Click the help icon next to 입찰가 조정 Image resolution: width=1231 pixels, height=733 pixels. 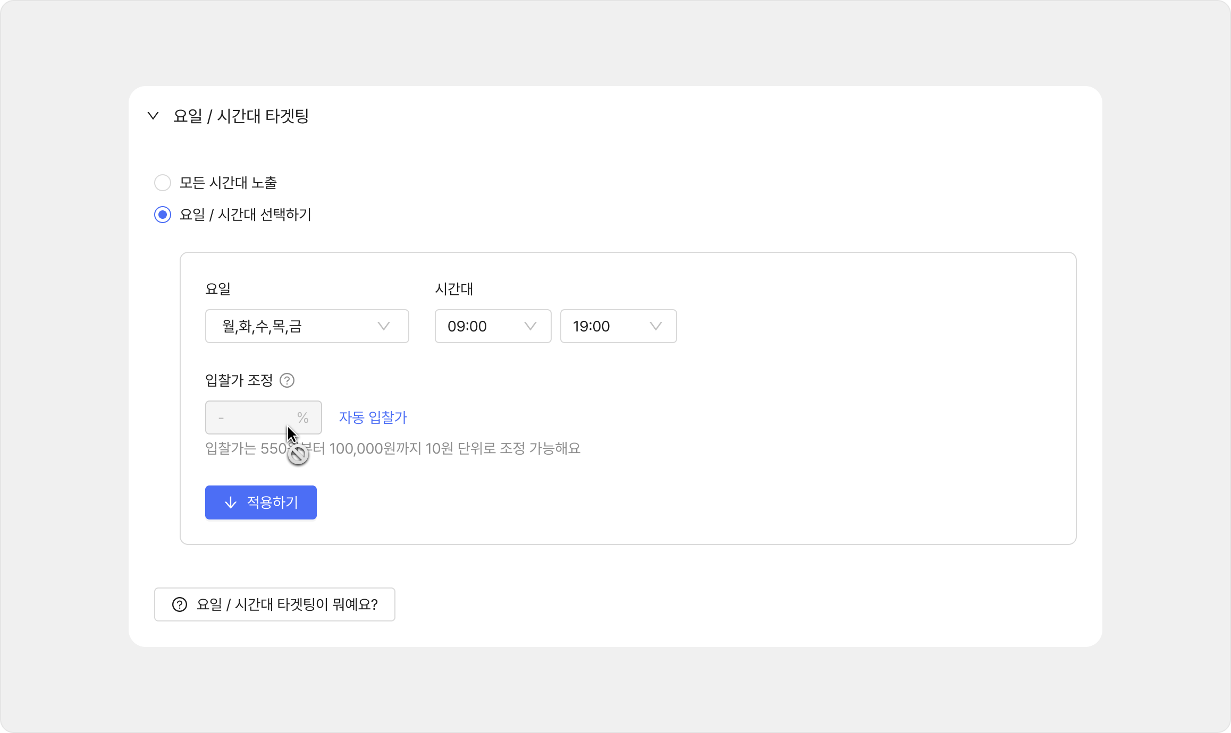click(287, 380)
